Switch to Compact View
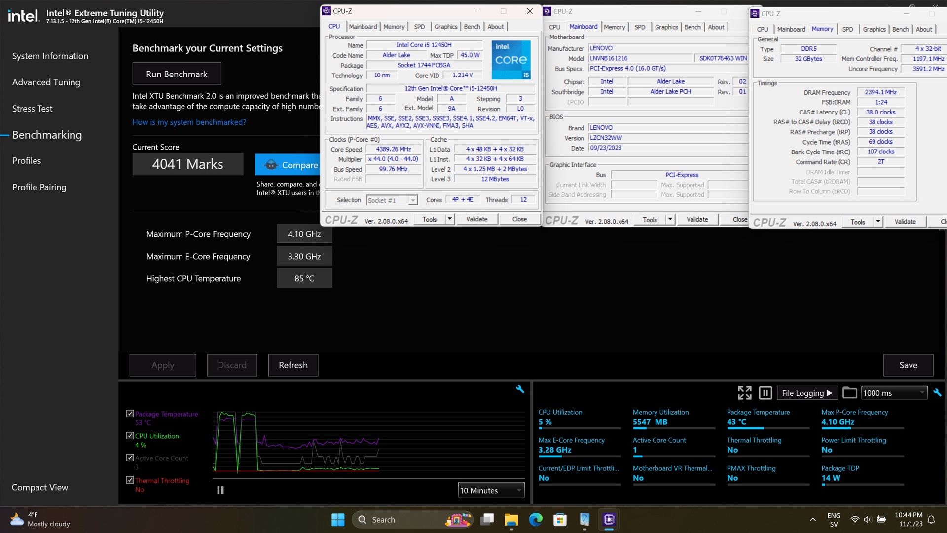Viewport: 947px width, 533px height. tap(40, 487)
